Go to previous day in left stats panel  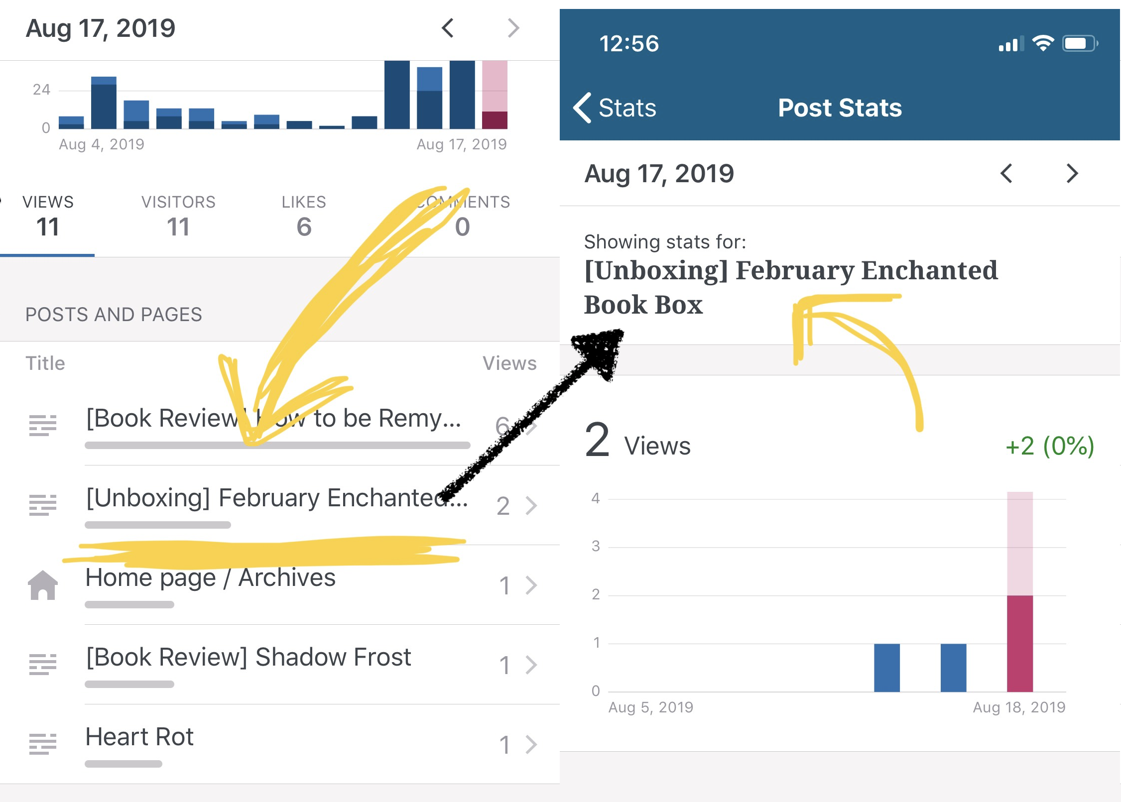click(x=448, y=28)
